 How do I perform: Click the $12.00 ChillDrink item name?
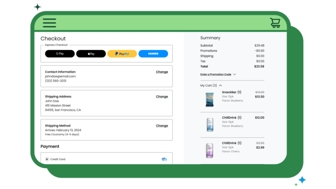231,118
